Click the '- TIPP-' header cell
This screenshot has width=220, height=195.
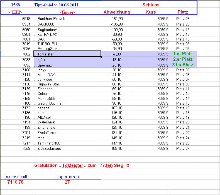(16, 12)
